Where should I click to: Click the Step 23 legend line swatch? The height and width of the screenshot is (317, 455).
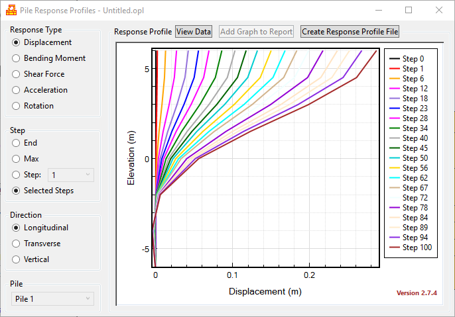coord(393,109)
